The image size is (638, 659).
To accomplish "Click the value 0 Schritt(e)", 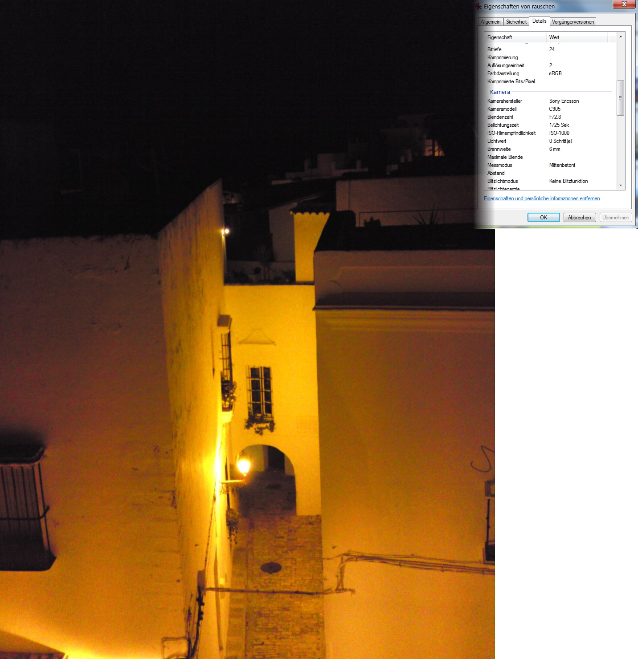I will click(x=560, y=141).
